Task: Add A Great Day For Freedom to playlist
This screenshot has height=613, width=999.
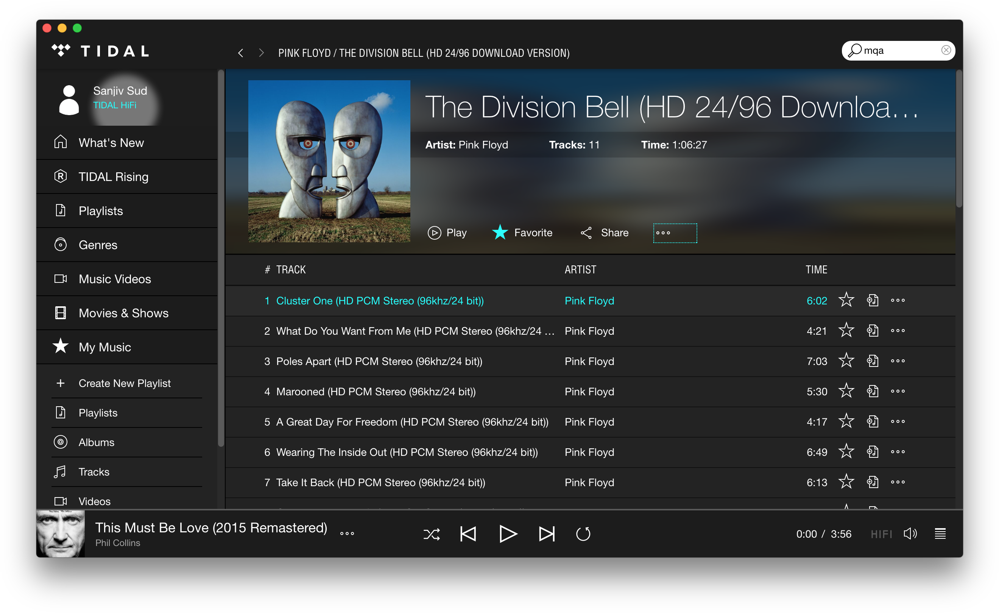Action: [873, 422]
